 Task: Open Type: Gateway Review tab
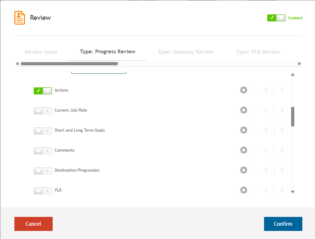[x=186, y=52]
